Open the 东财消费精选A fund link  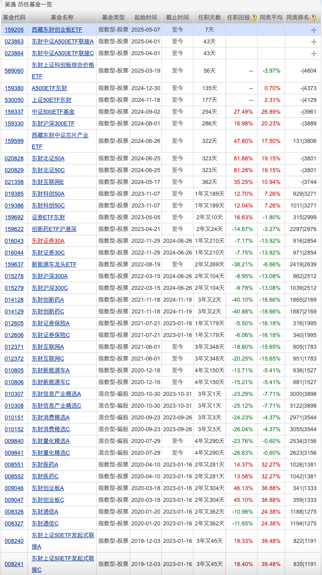(51, 417)
